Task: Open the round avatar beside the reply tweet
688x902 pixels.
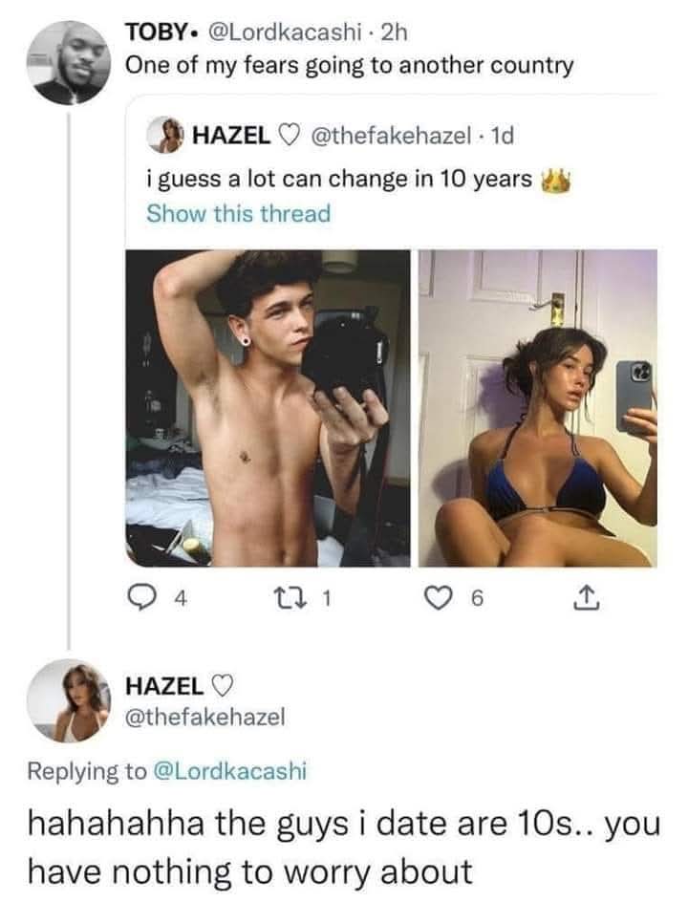Action: point(66,699)
